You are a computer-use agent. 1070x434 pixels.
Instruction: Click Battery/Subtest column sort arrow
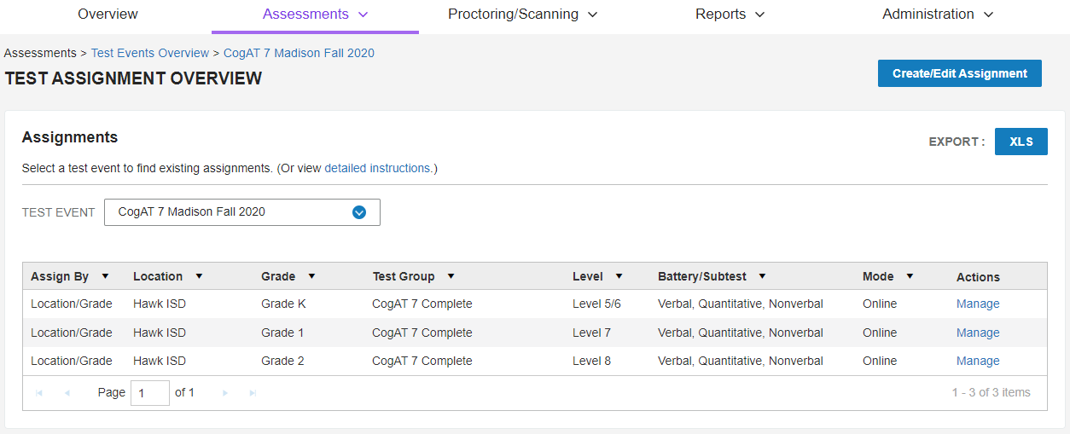pos(762,276)
